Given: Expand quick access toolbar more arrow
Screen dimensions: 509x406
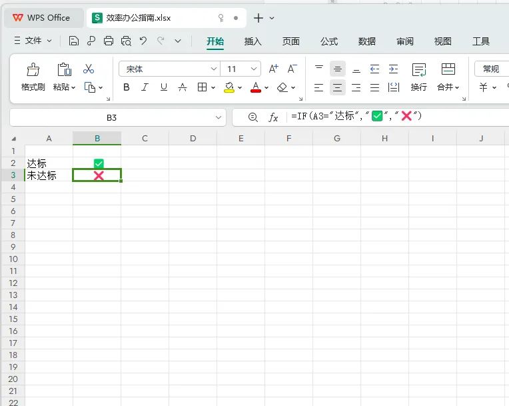Looking at the screenshot, I should (x=178, y=41).
